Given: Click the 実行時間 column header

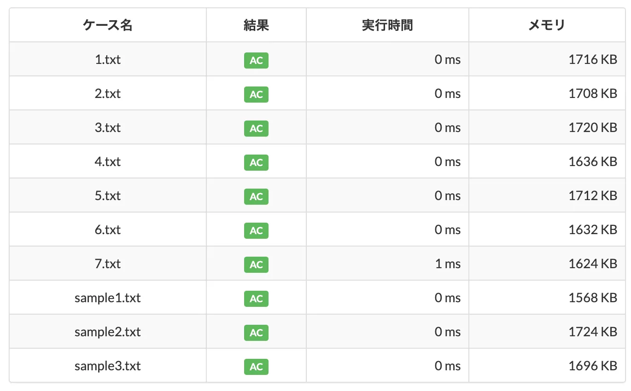Looking at the screenshot, I should click(x=387, y=25).
